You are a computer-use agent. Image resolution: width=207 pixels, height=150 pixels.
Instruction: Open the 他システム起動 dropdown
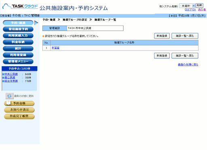coord(187,6)
